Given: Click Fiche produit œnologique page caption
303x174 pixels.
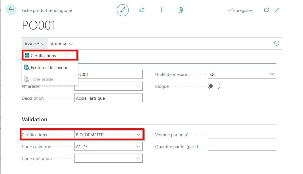Looking at the screenshot, I should pyautogui.click(x=47, y=10).
